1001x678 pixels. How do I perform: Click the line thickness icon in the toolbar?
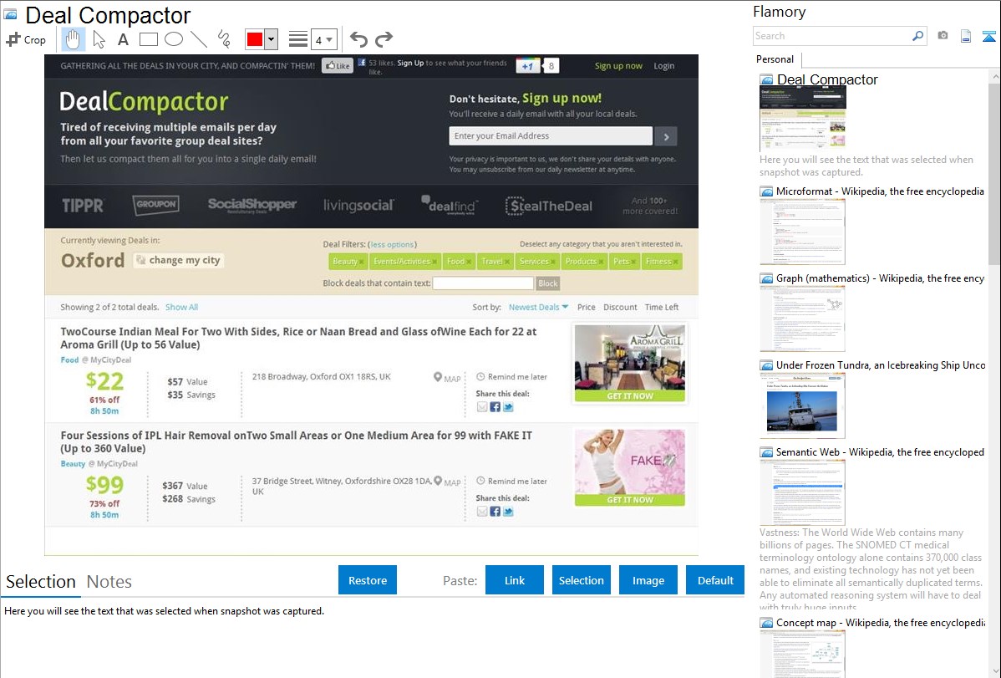[x=298, y=39]
